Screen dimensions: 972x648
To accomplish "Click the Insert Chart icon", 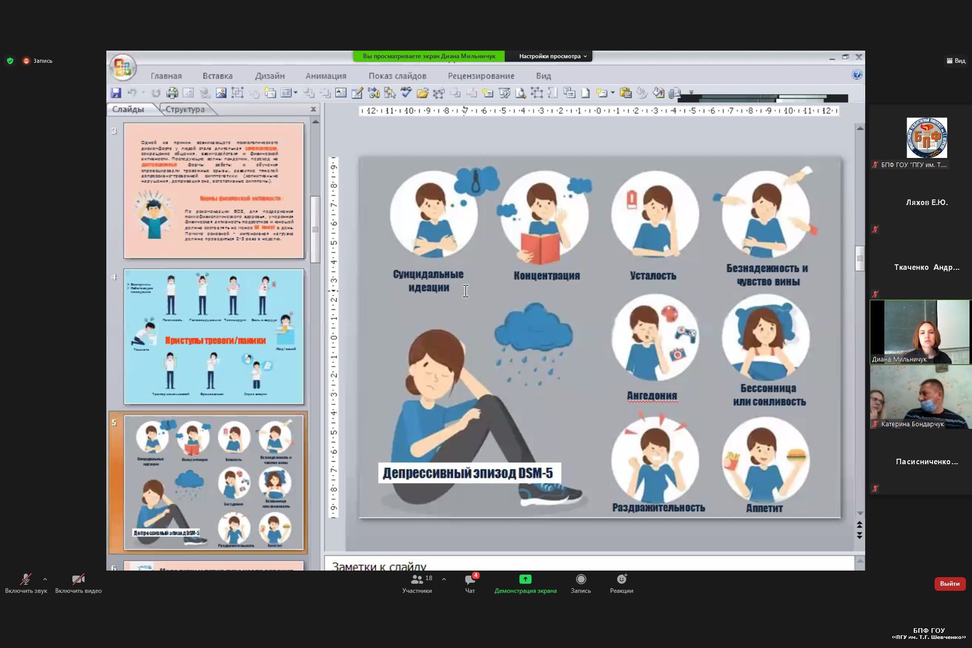I will pyautogui.click(x=188, y=93).
